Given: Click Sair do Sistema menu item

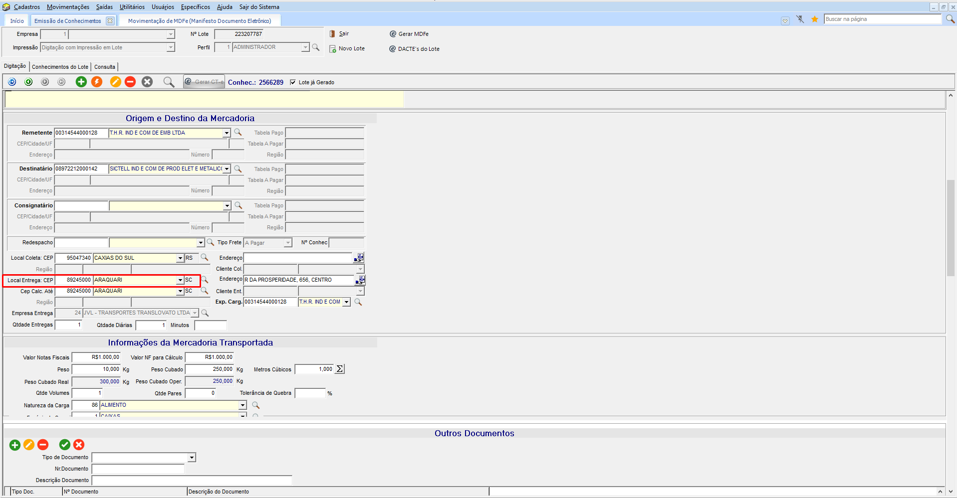Looking at the screenshot, I should click(x=259, y=7).
